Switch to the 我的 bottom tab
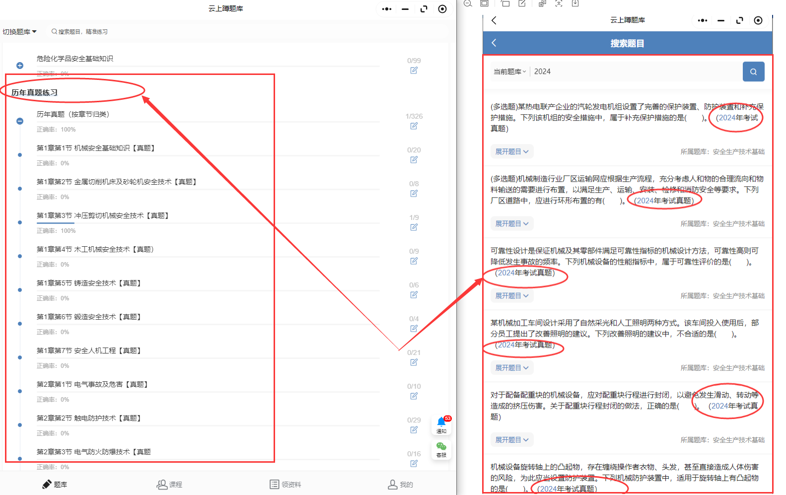Viewport: 786px width, 495px height. 400,484
